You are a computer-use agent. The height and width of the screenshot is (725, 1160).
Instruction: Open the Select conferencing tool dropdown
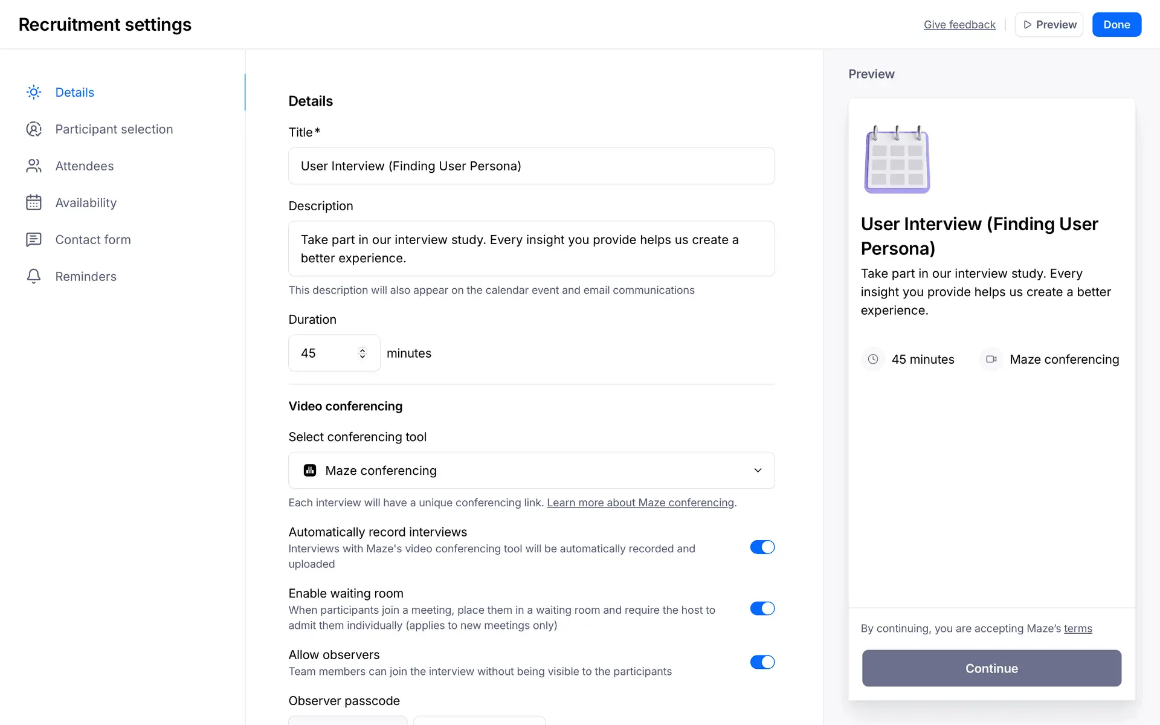(531, 471)
